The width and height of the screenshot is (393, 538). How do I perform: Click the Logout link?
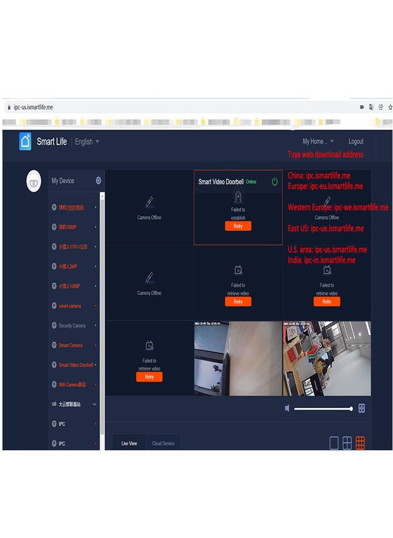(356, 141)
